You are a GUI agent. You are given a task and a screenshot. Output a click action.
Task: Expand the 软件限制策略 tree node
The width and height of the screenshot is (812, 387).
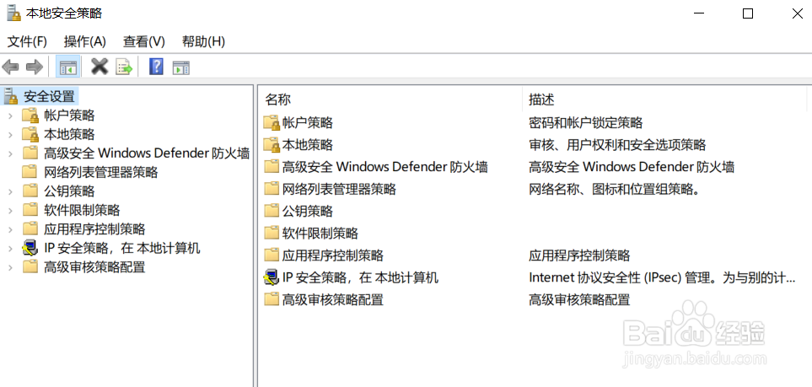point(10,210)
